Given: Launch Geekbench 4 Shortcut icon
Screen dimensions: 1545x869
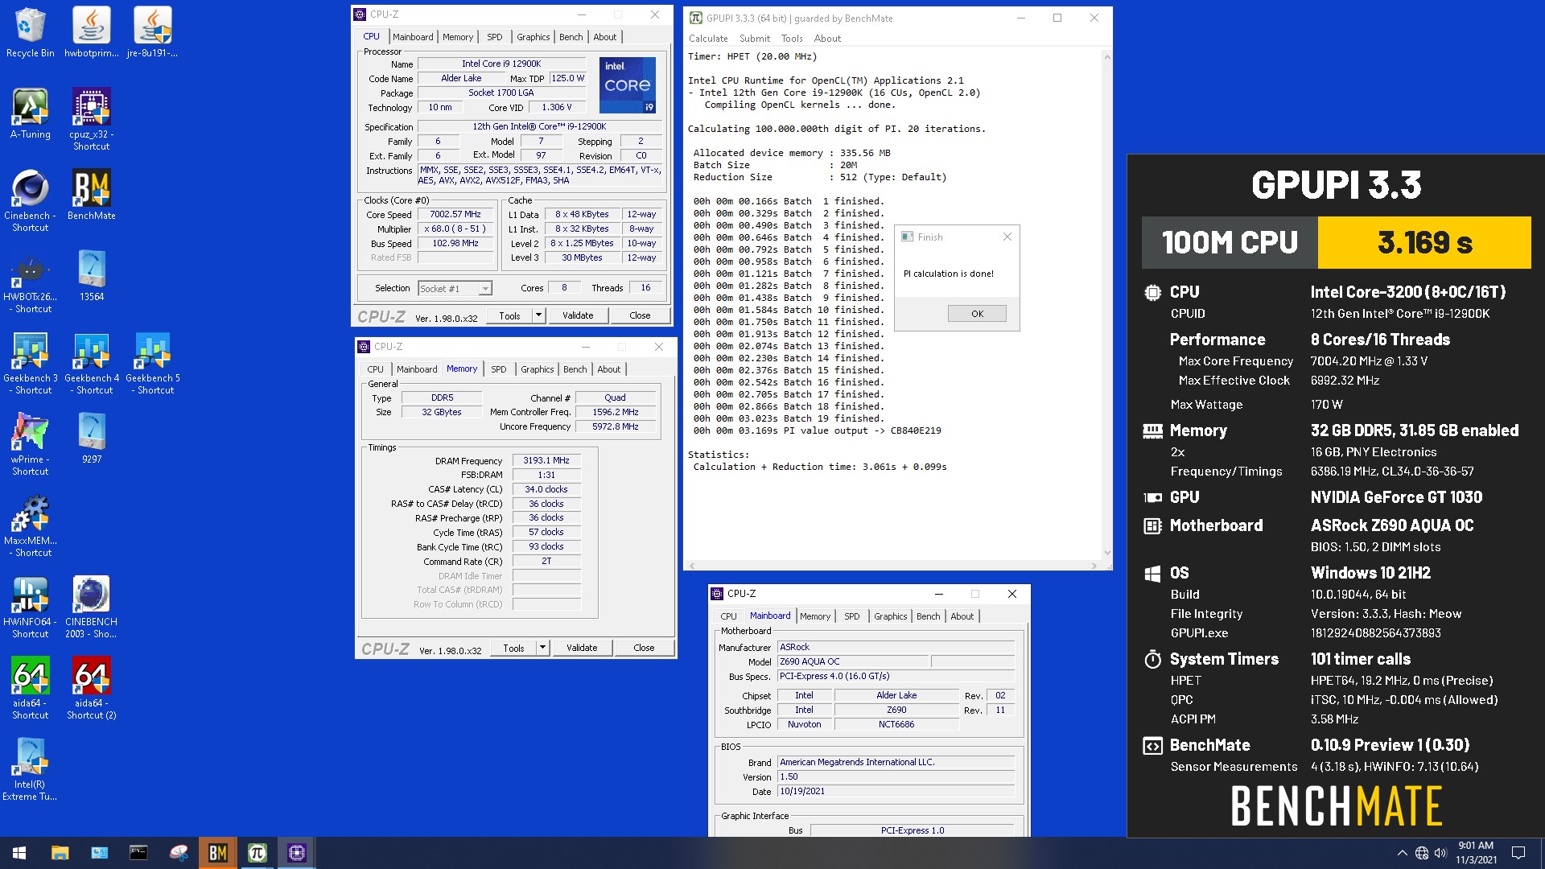Looking at the screenshot, I should 92,363.
